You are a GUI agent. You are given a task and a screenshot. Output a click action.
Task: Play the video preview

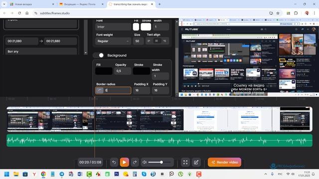[124, 162]
